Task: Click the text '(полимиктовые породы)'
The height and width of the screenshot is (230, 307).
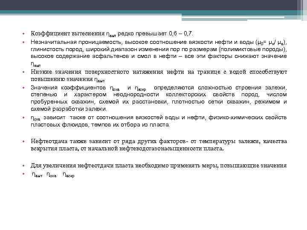Action: (253, 49)
